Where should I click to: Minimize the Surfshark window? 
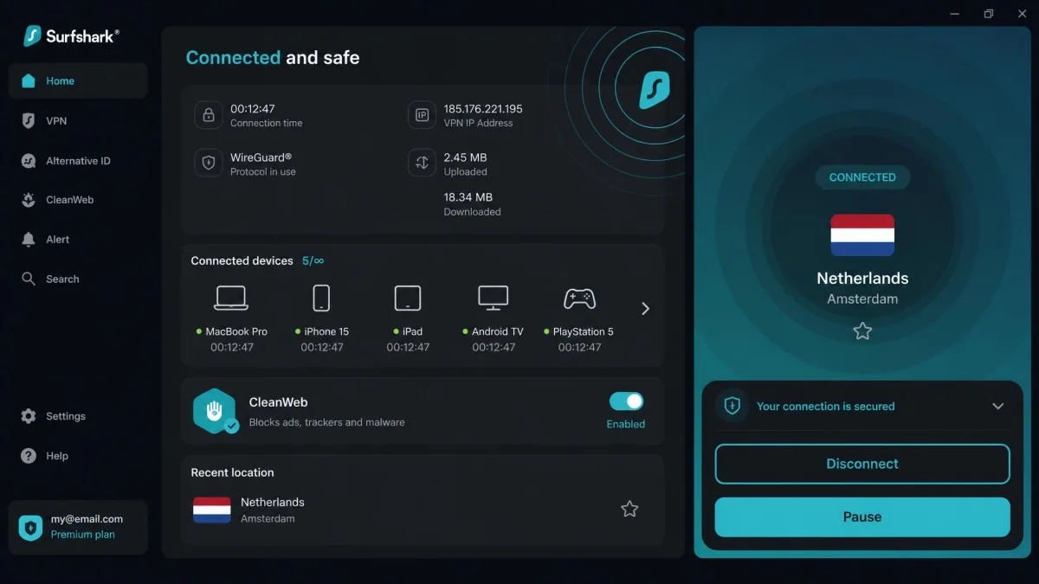click(954, 13)
